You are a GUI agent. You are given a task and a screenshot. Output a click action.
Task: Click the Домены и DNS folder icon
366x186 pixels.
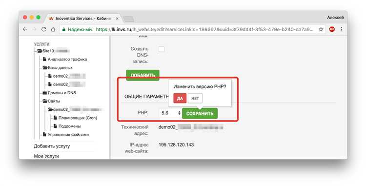[x=45, y=93]
